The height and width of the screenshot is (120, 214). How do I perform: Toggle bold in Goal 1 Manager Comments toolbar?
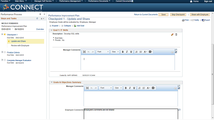click(123, 52)
